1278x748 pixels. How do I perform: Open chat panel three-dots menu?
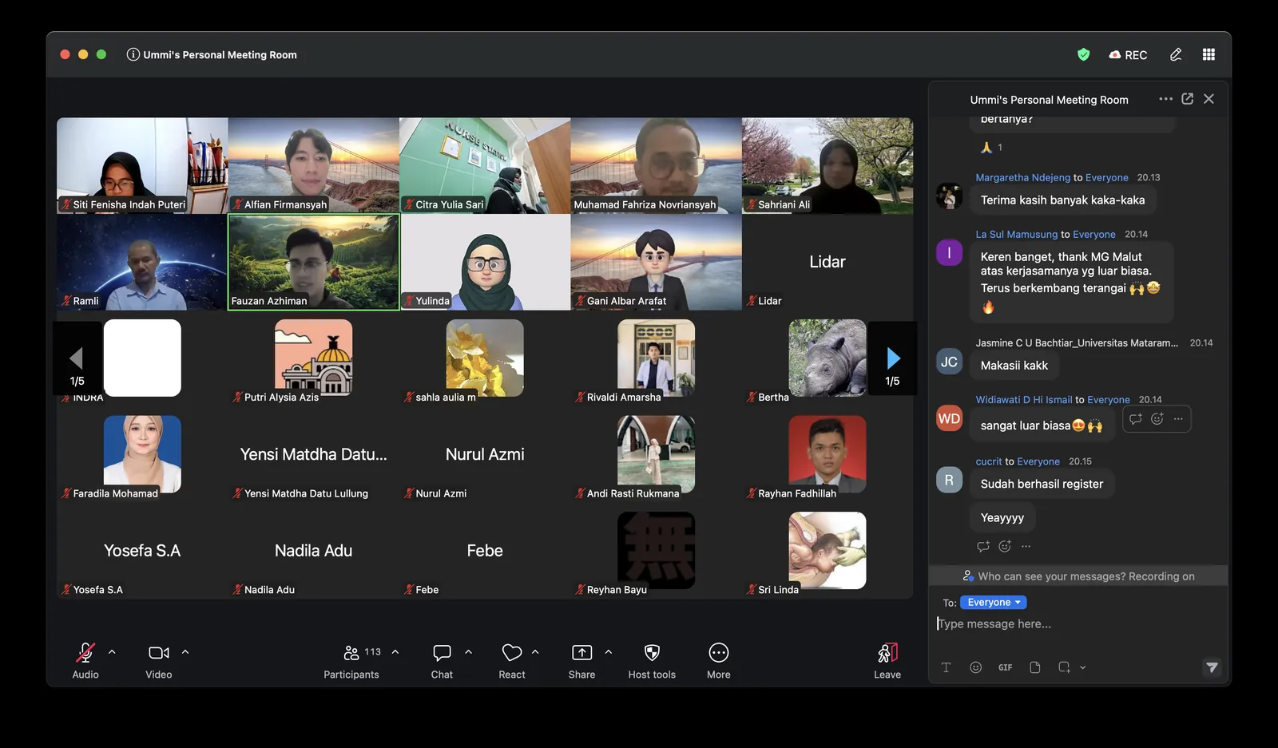pos(1165,99)
